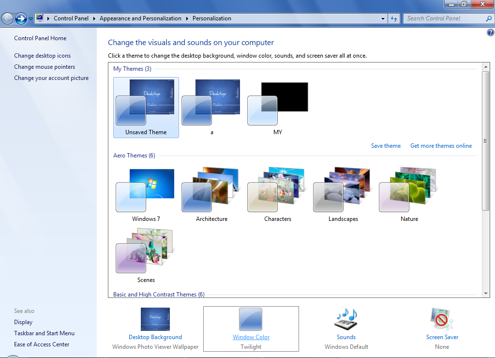The image size is (495, 358).
Task: Open Ease of Access Center link
Action: point(41,344)
